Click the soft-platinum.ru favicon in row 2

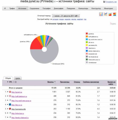[x=10, y=96]
